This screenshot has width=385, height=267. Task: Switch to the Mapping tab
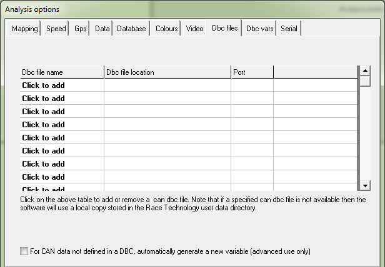click(x=25, y=29)
